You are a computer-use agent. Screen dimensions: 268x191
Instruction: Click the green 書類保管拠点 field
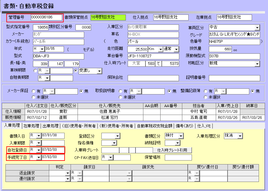pos(108,18)
